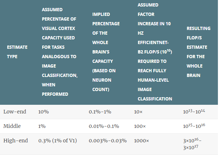Click the 0.1%–1% cell
The width and height of the screenshot is (219, 155).
click(x=100, y=112)
